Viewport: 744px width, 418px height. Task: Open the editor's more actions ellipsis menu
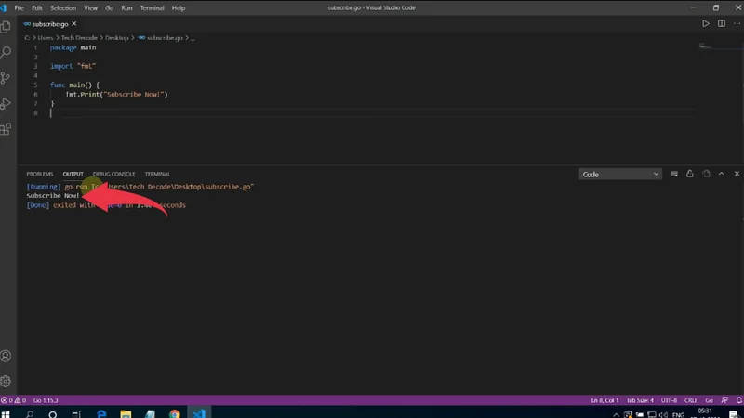[x=736, y=23]
